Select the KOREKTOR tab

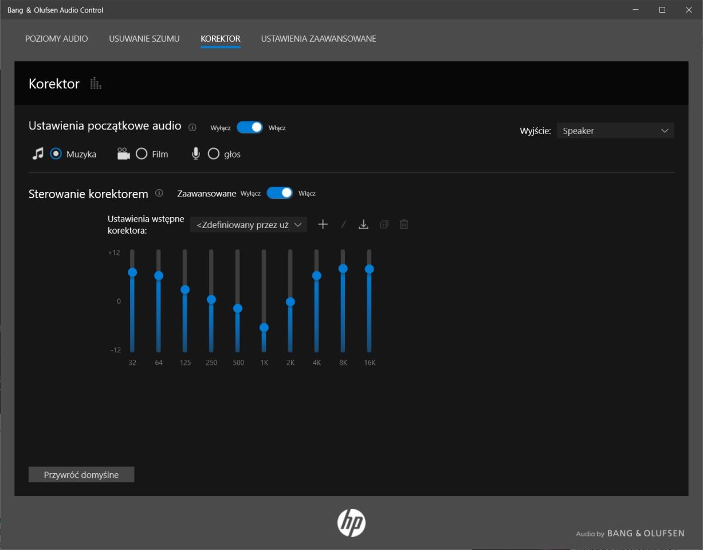pyautogui.click(x=221, y=39)
